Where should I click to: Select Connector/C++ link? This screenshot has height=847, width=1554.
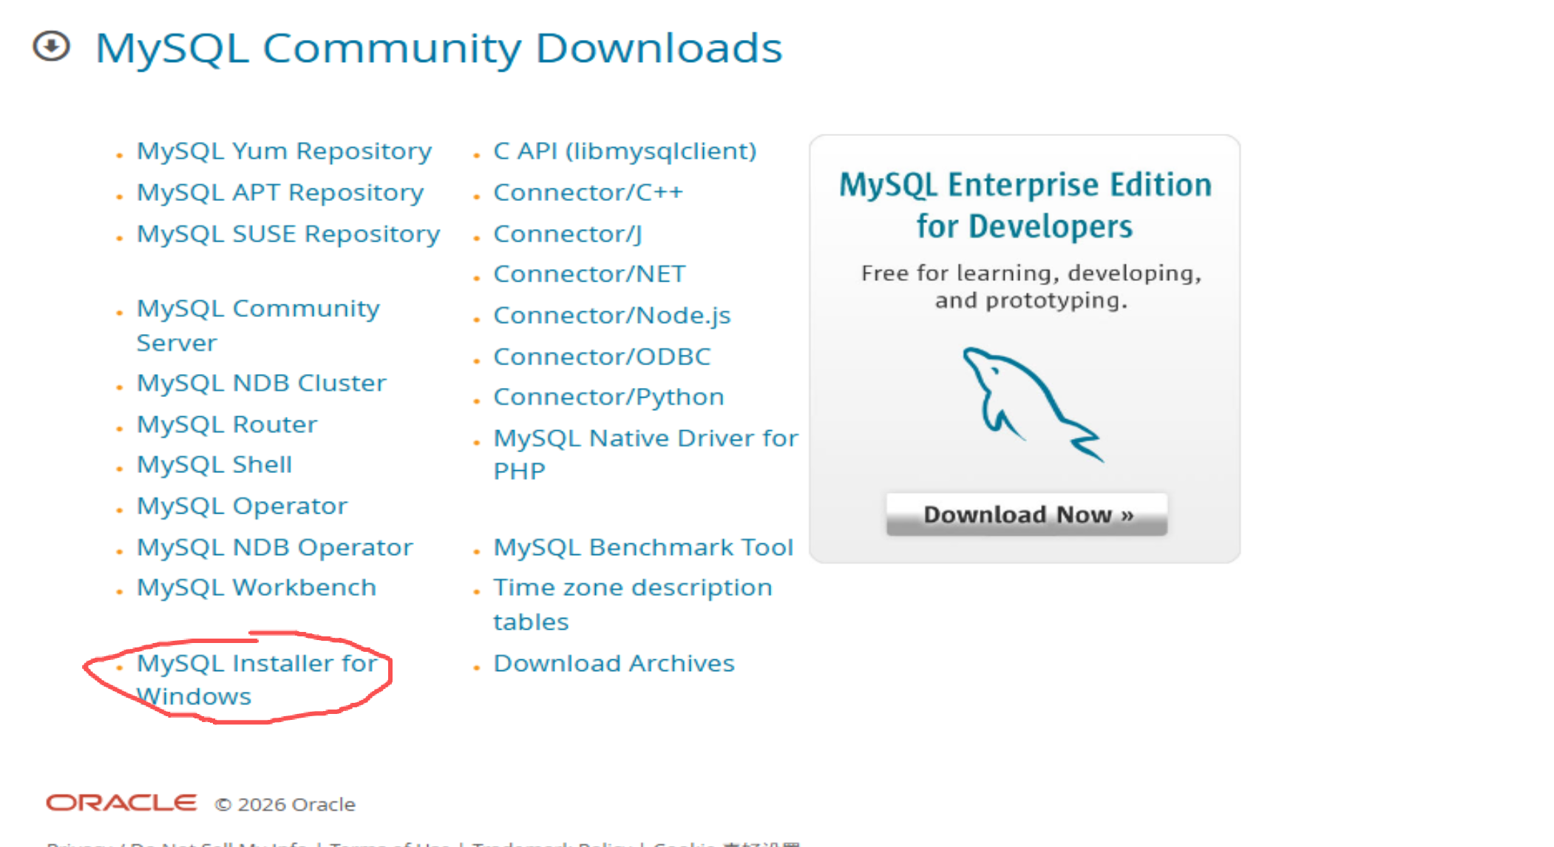coord(588,192)
